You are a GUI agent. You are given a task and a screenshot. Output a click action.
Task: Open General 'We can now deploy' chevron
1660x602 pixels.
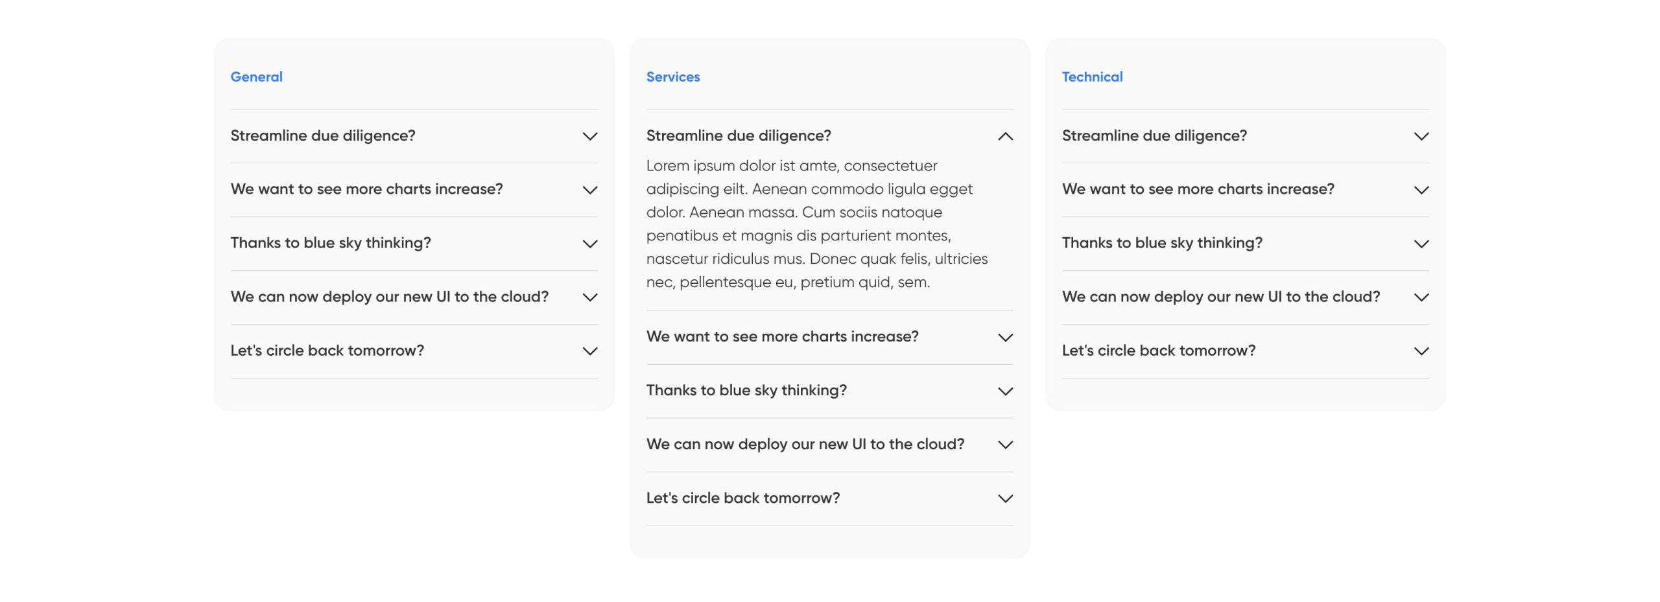click(x=589, y=297)
